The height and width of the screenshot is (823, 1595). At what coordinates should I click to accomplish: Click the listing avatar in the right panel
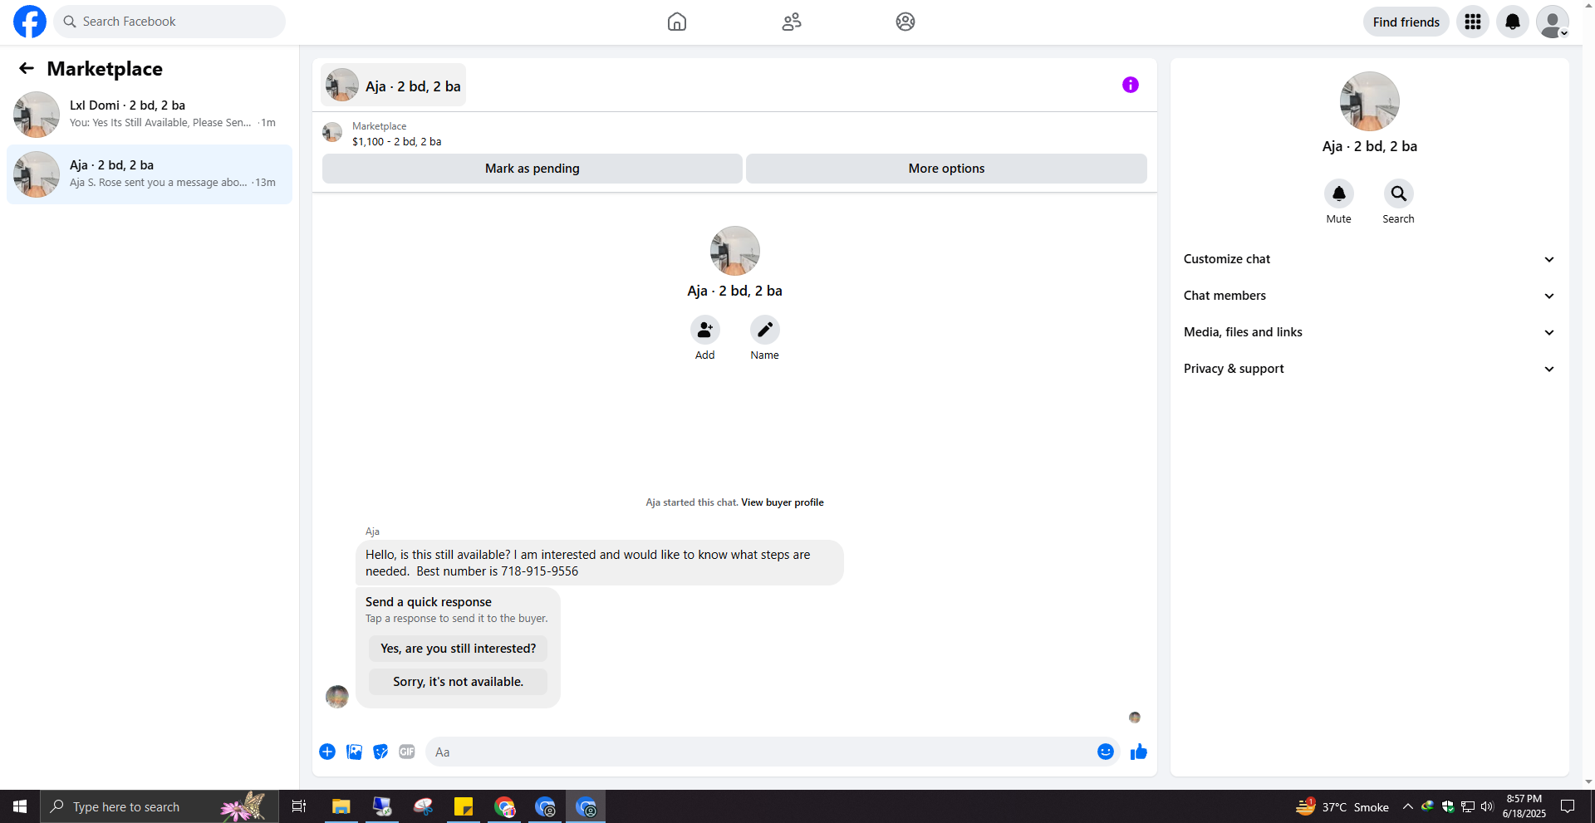point(1370,101)
